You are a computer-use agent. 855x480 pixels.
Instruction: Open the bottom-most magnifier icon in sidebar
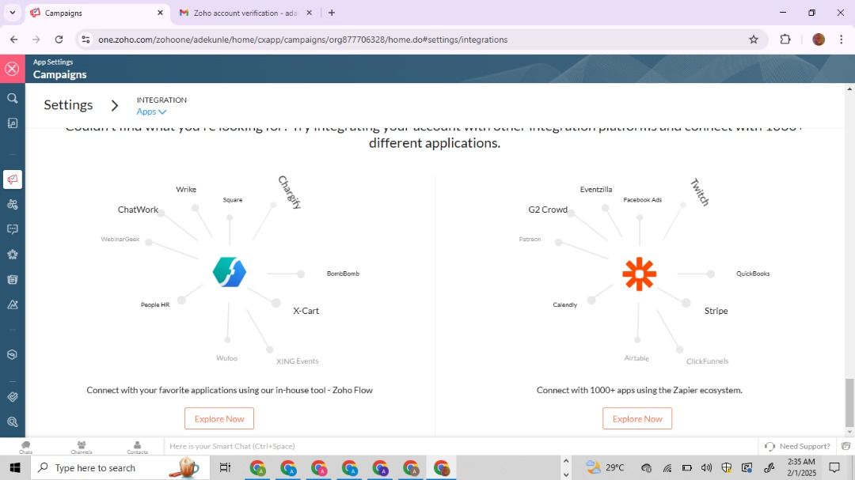(x=13, y=421)
